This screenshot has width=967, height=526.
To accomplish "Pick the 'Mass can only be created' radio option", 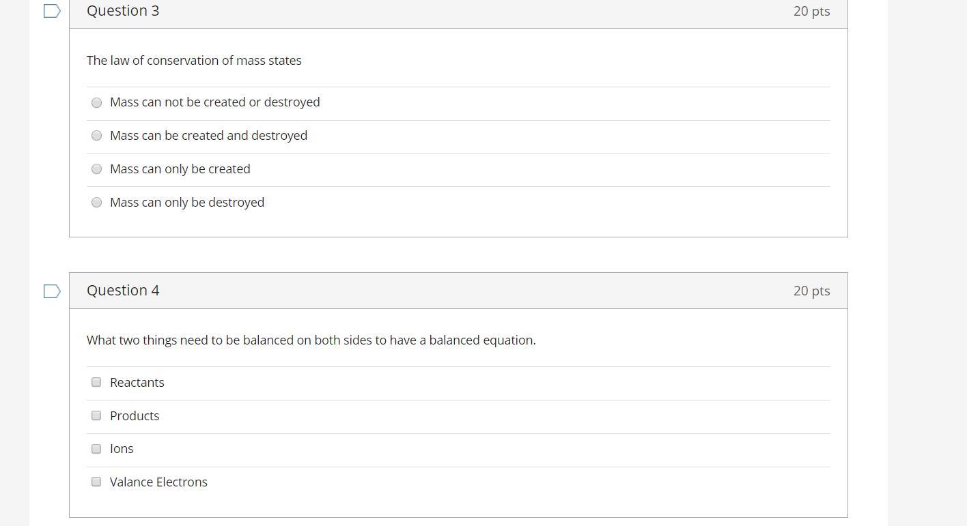I will click(97, 169).
